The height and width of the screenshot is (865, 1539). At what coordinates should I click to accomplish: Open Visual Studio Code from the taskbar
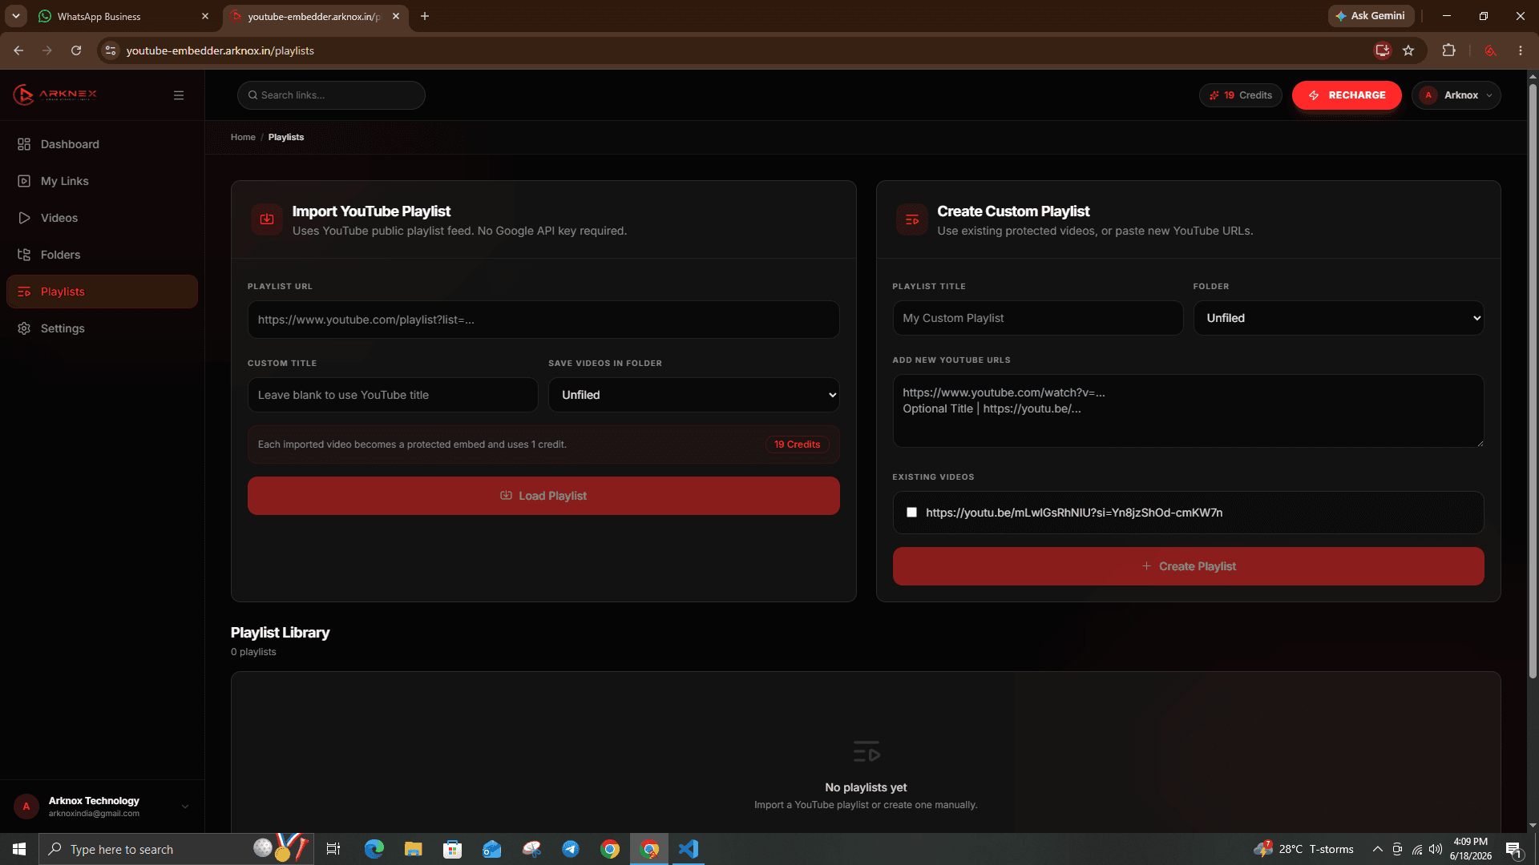point(689,849)
